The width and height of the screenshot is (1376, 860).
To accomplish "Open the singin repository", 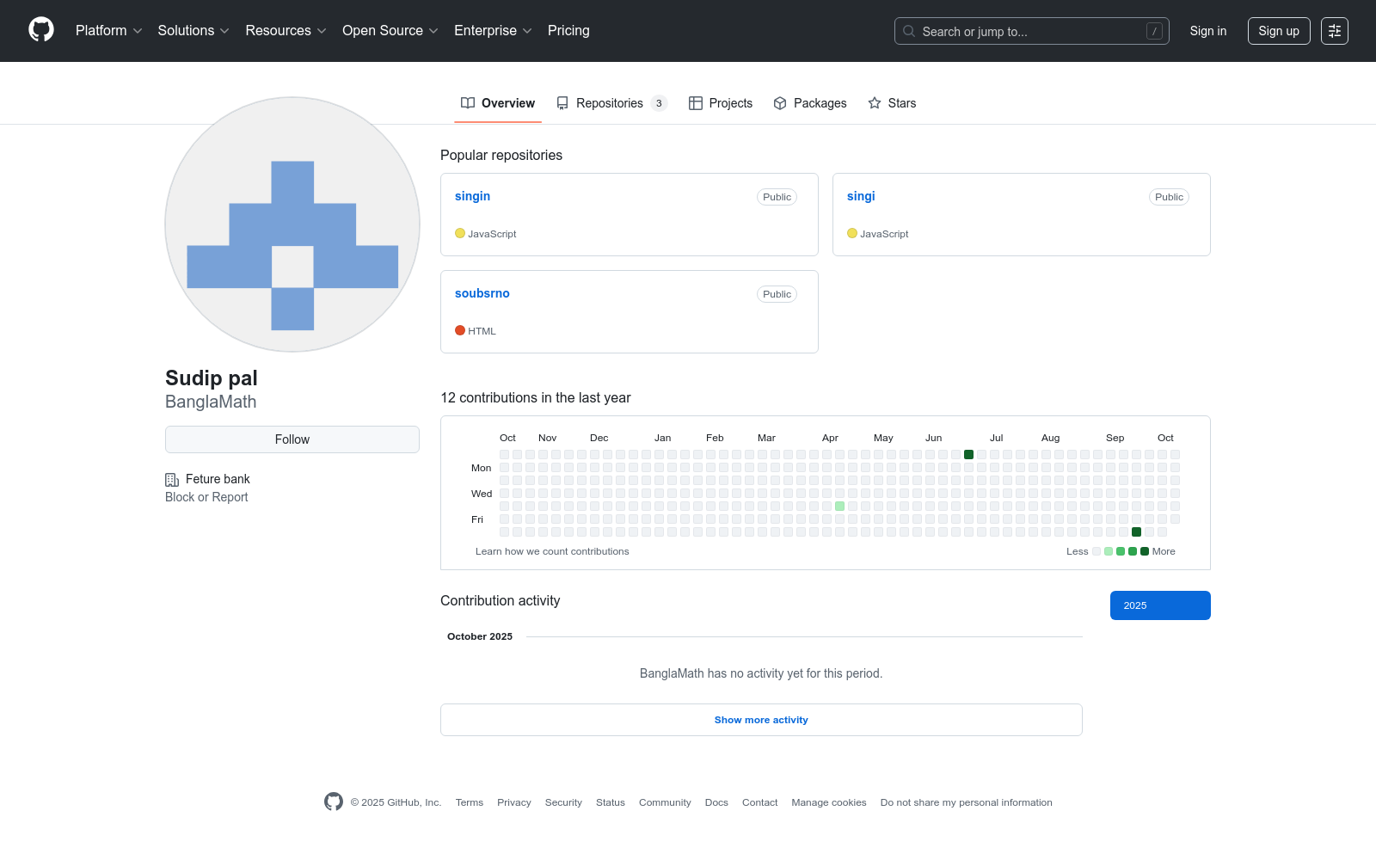I will [x=472, y=196].
